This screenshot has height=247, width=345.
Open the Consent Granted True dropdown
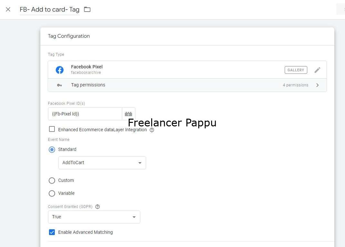pos(94,217)
